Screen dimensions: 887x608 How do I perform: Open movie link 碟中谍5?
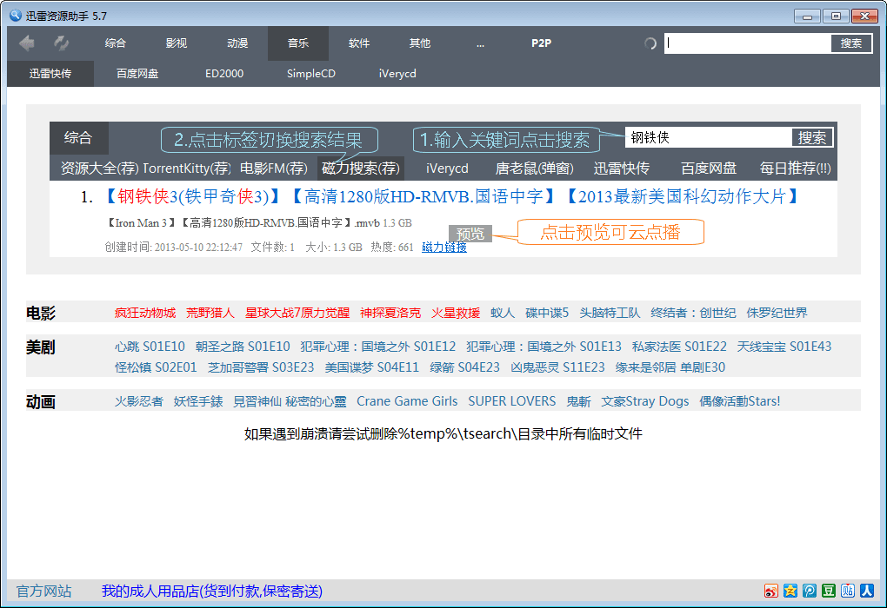tap(547, 313)
